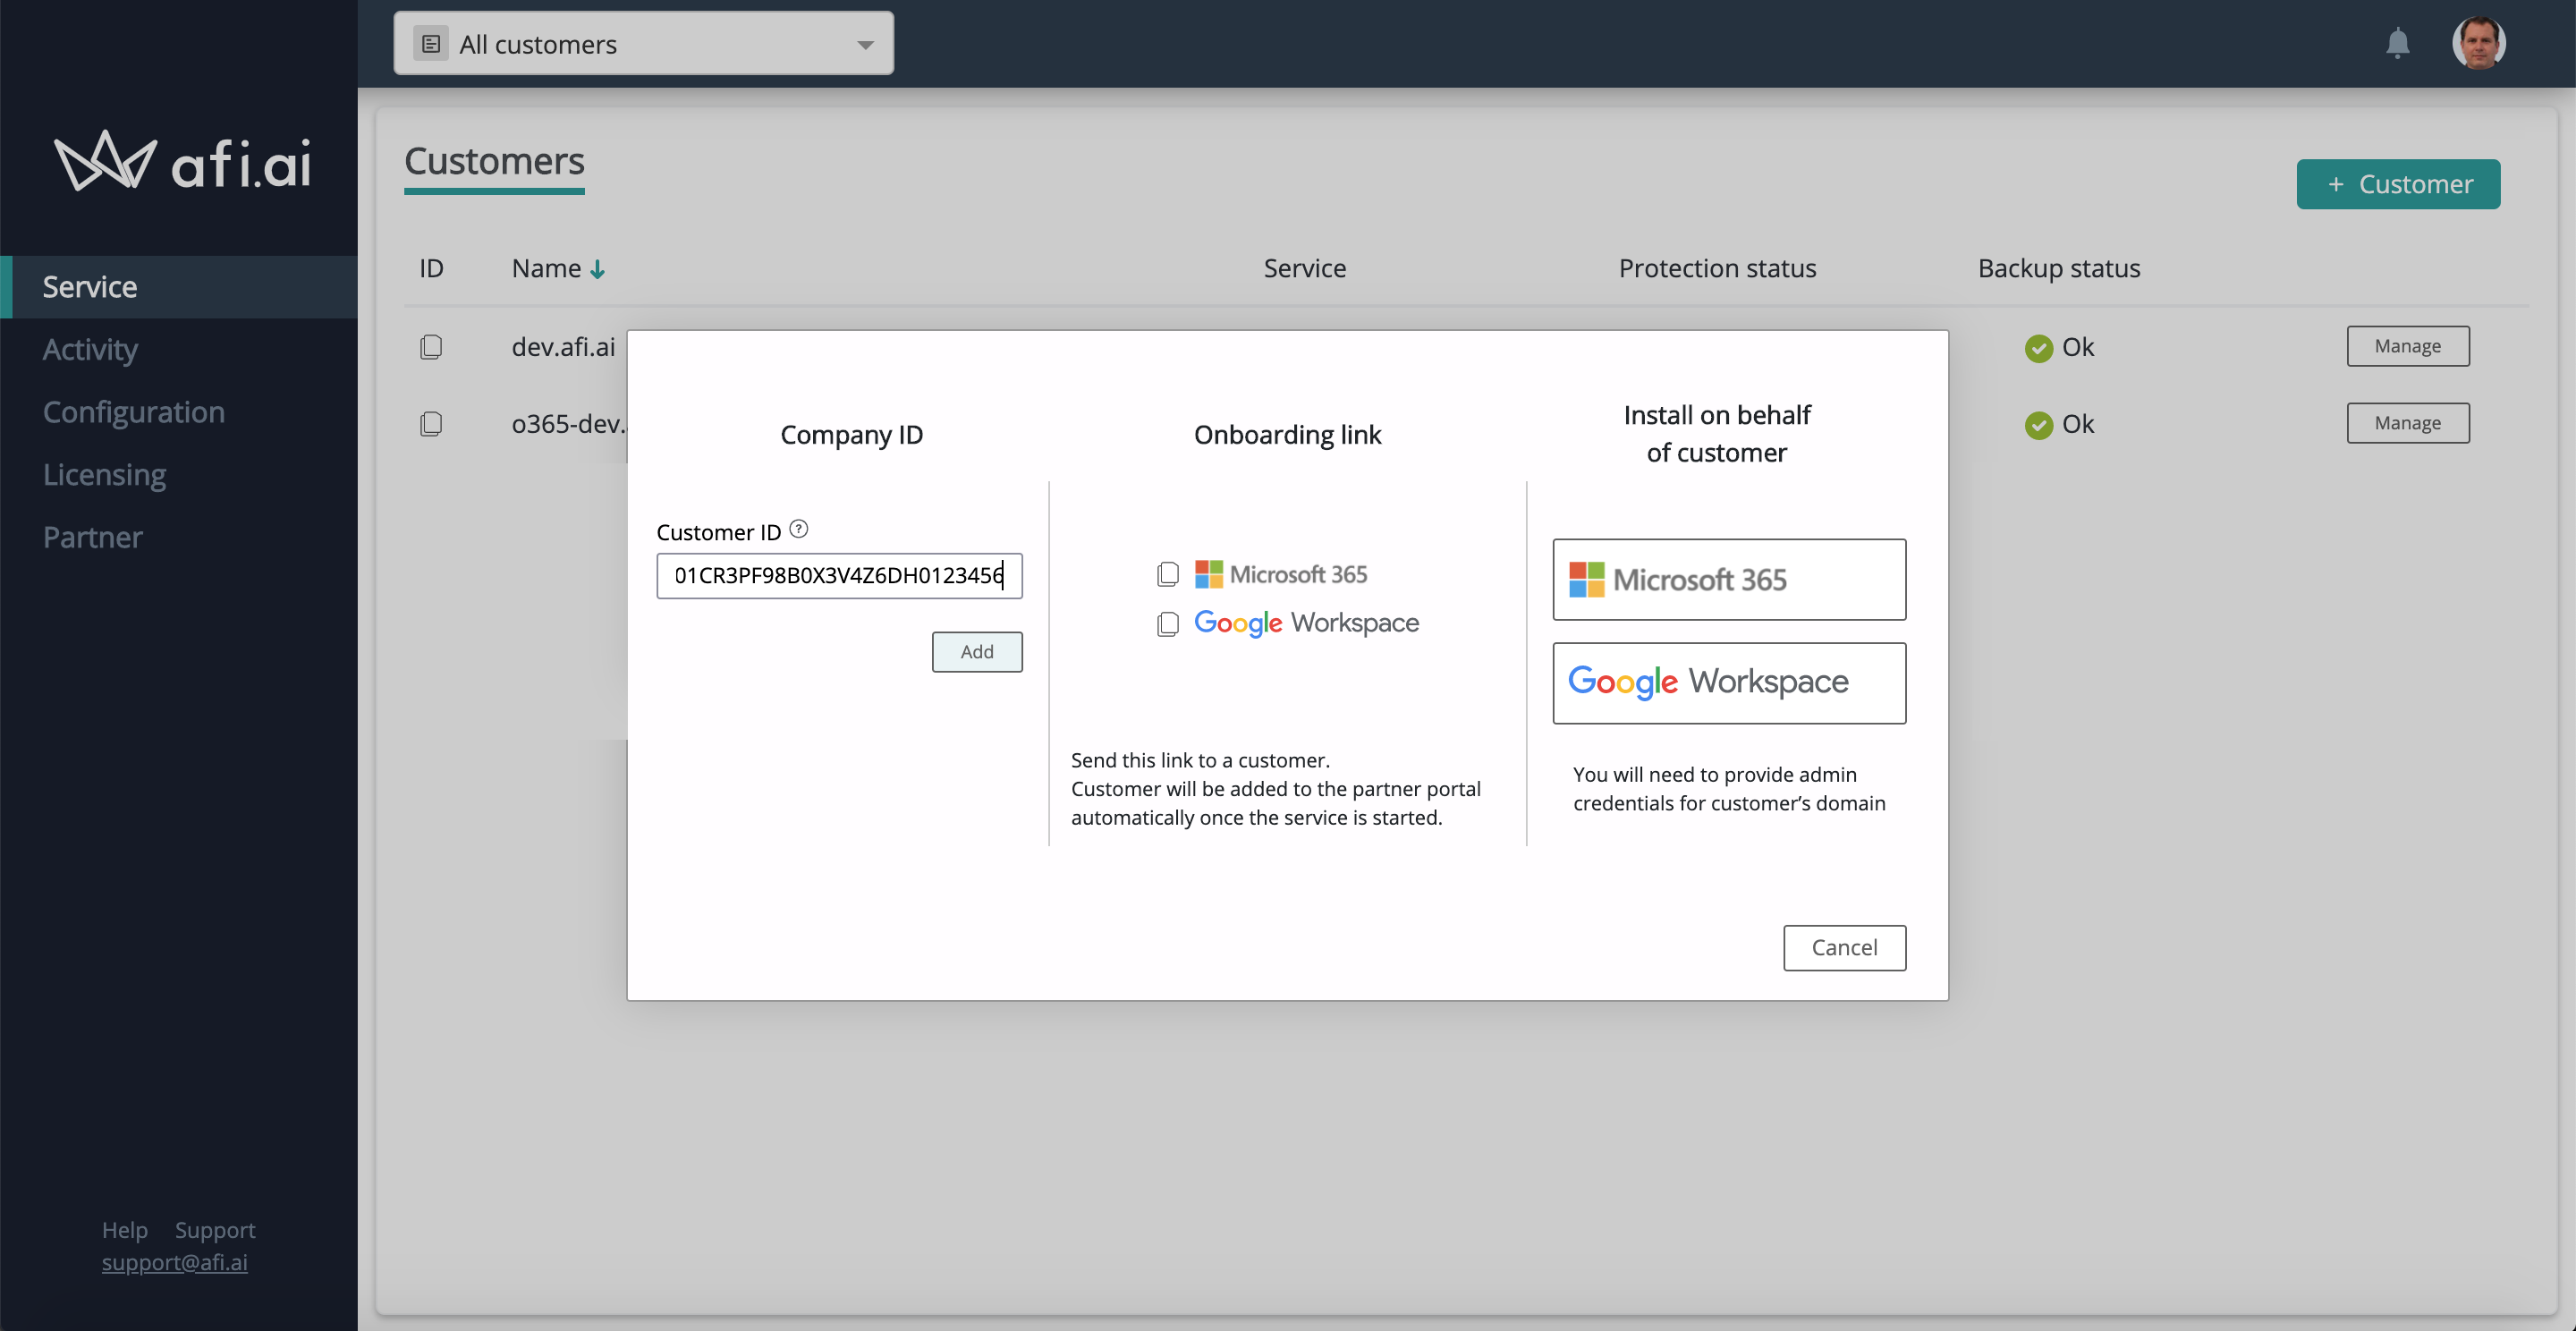This screenshot has width=2576, height=1331.
Task: Cancel the add customer dialog
Action: point(1844,948)
